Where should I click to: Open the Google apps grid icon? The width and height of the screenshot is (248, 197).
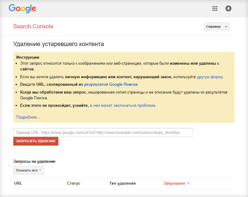[x=215, y=8]
